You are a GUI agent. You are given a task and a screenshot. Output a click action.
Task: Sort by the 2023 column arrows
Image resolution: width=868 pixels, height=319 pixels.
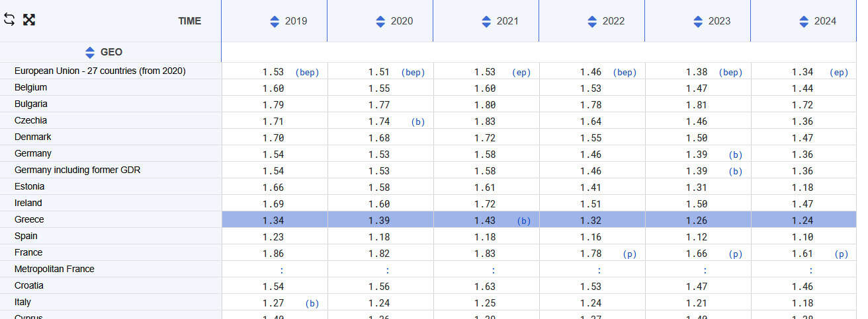698,21
